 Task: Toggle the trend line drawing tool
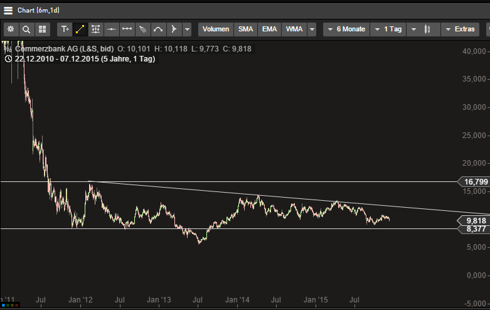click(80, 29)
